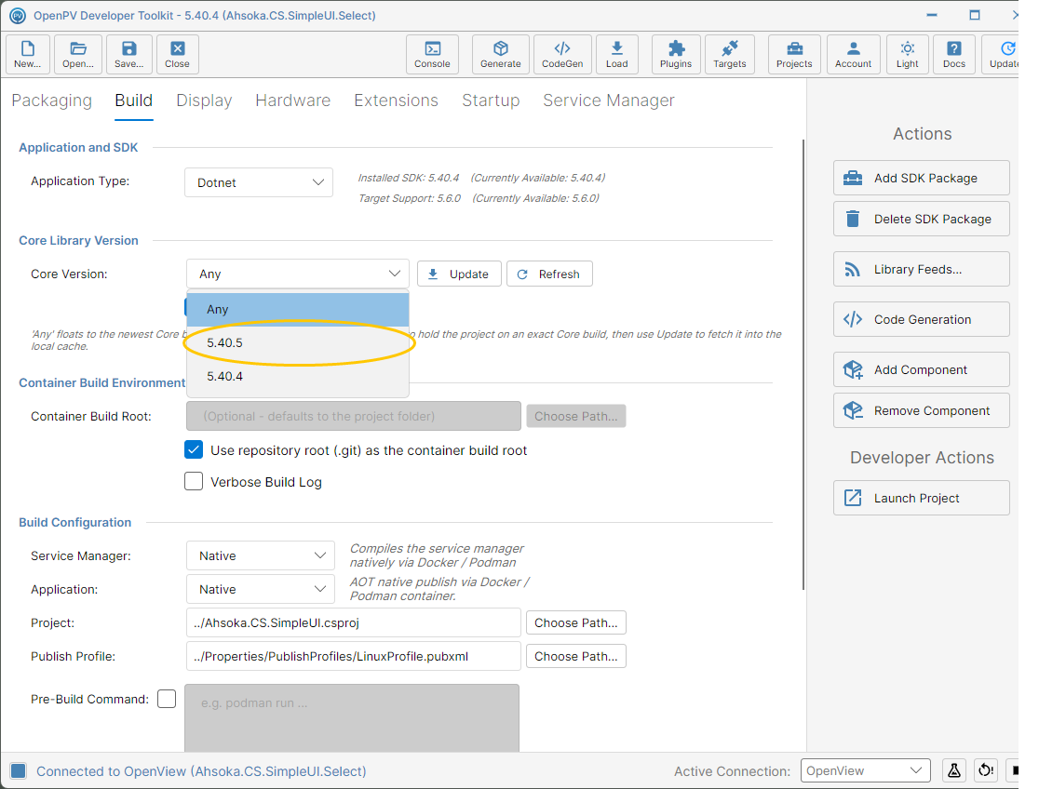1039x789 pixels.
Task: Uncheck Use repository root as build root
Action: click(x=194, y=449)
